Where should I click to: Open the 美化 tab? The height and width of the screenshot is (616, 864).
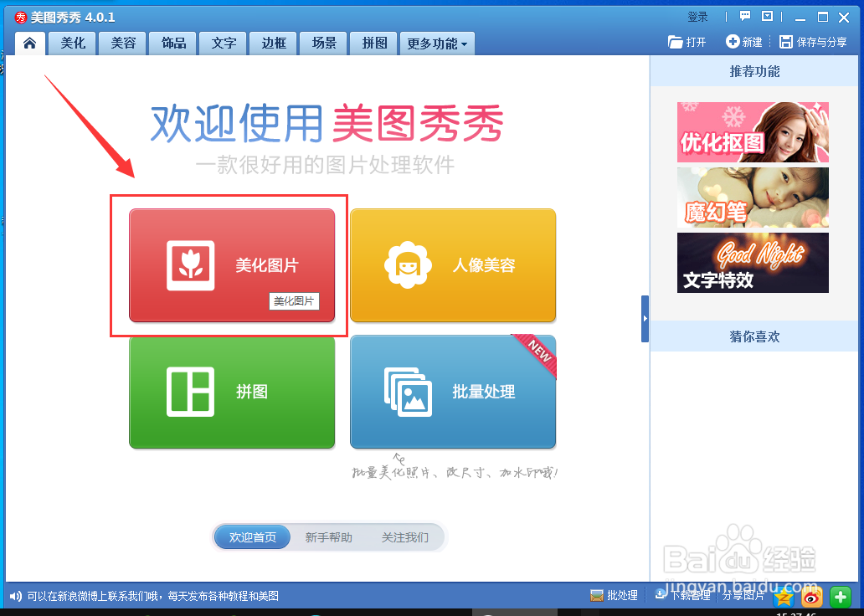click(x=73, y=43)
